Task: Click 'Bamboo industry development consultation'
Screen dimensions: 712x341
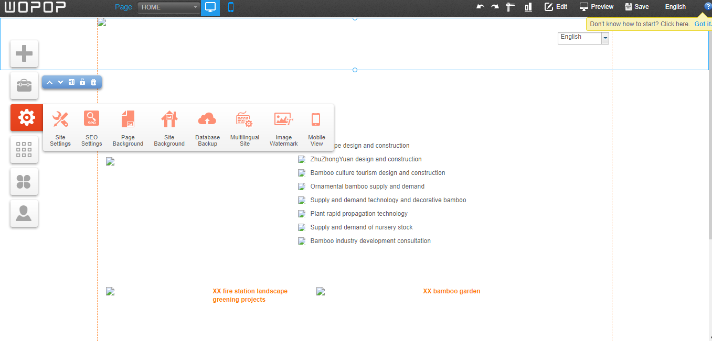Action: point(370,241)
